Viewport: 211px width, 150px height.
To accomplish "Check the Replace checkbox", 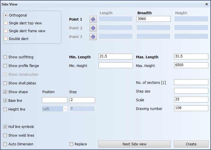I will tap(71, 144).
